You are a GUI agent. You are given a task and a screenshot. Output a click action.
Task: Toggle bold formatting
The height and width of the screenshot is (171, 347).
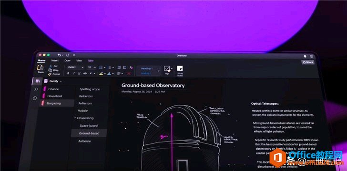point(68,73)
